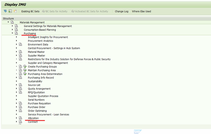This screenshot has width=211, height=134.
Task: Collapse the Purchasing node
Action: [x=13, y=33]
